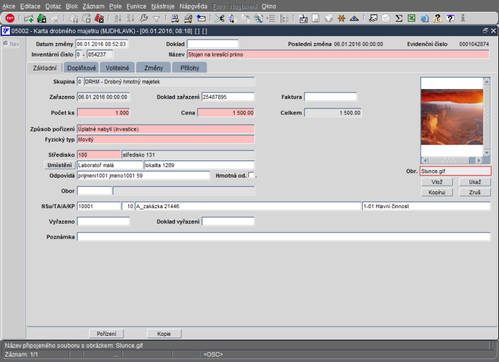Click the orange ship wheel icon
The image size is (499, 362).
(341, 19)
